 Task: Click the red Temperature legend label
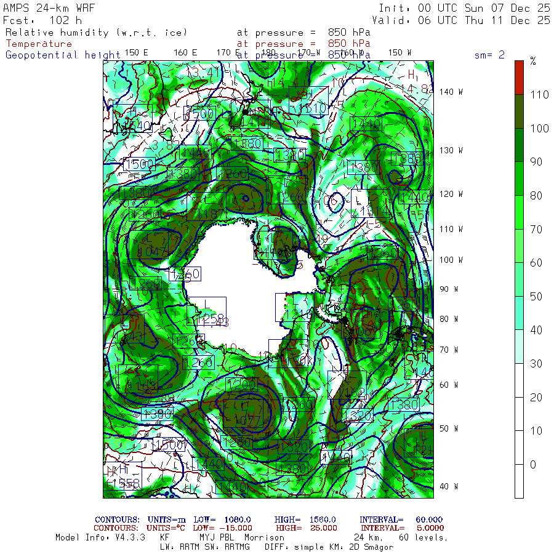pos(39,44)
